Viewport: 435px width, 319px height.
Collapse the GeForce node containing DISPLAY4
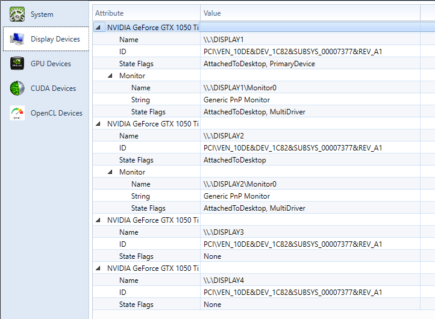(x=98, y=268)
